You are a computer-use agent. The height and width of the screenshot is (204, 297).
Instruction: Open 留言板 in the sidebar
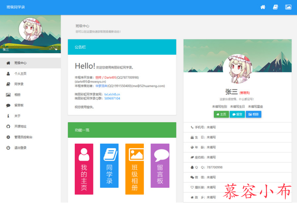click(30, 105)
